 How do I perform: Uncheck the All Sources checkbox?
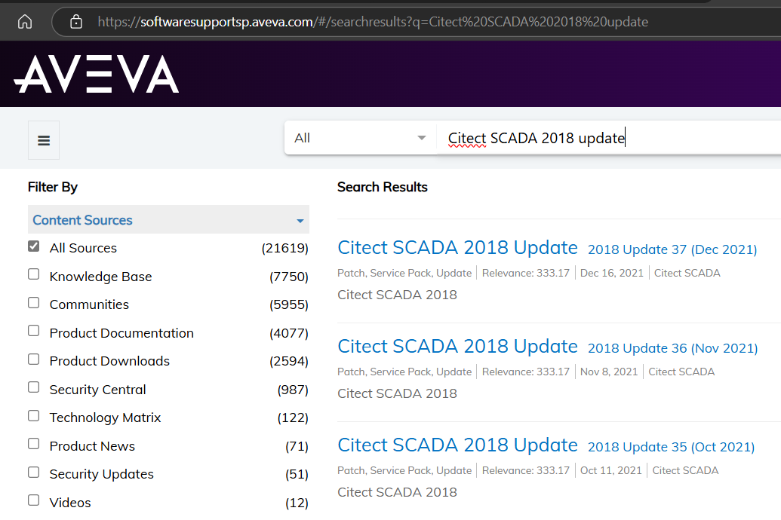click(33, 246)
